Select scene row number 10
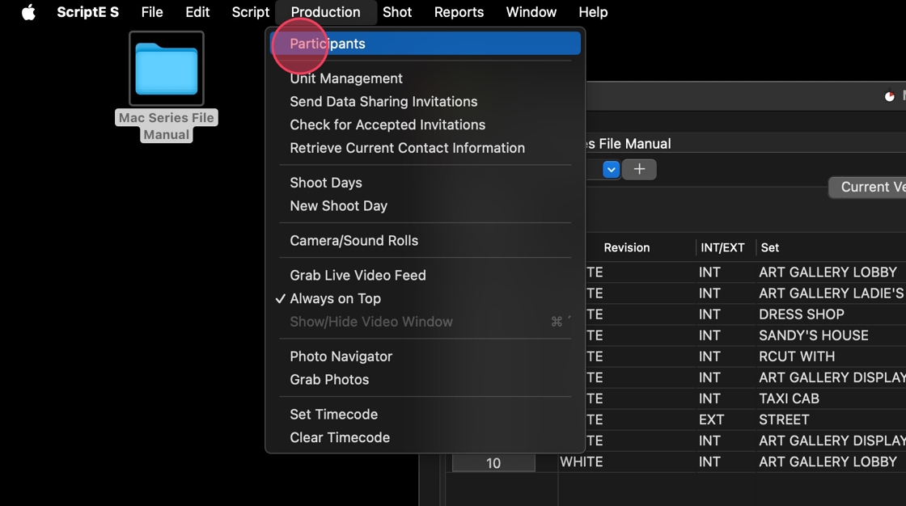906x506 pixels. pos(493,463)
